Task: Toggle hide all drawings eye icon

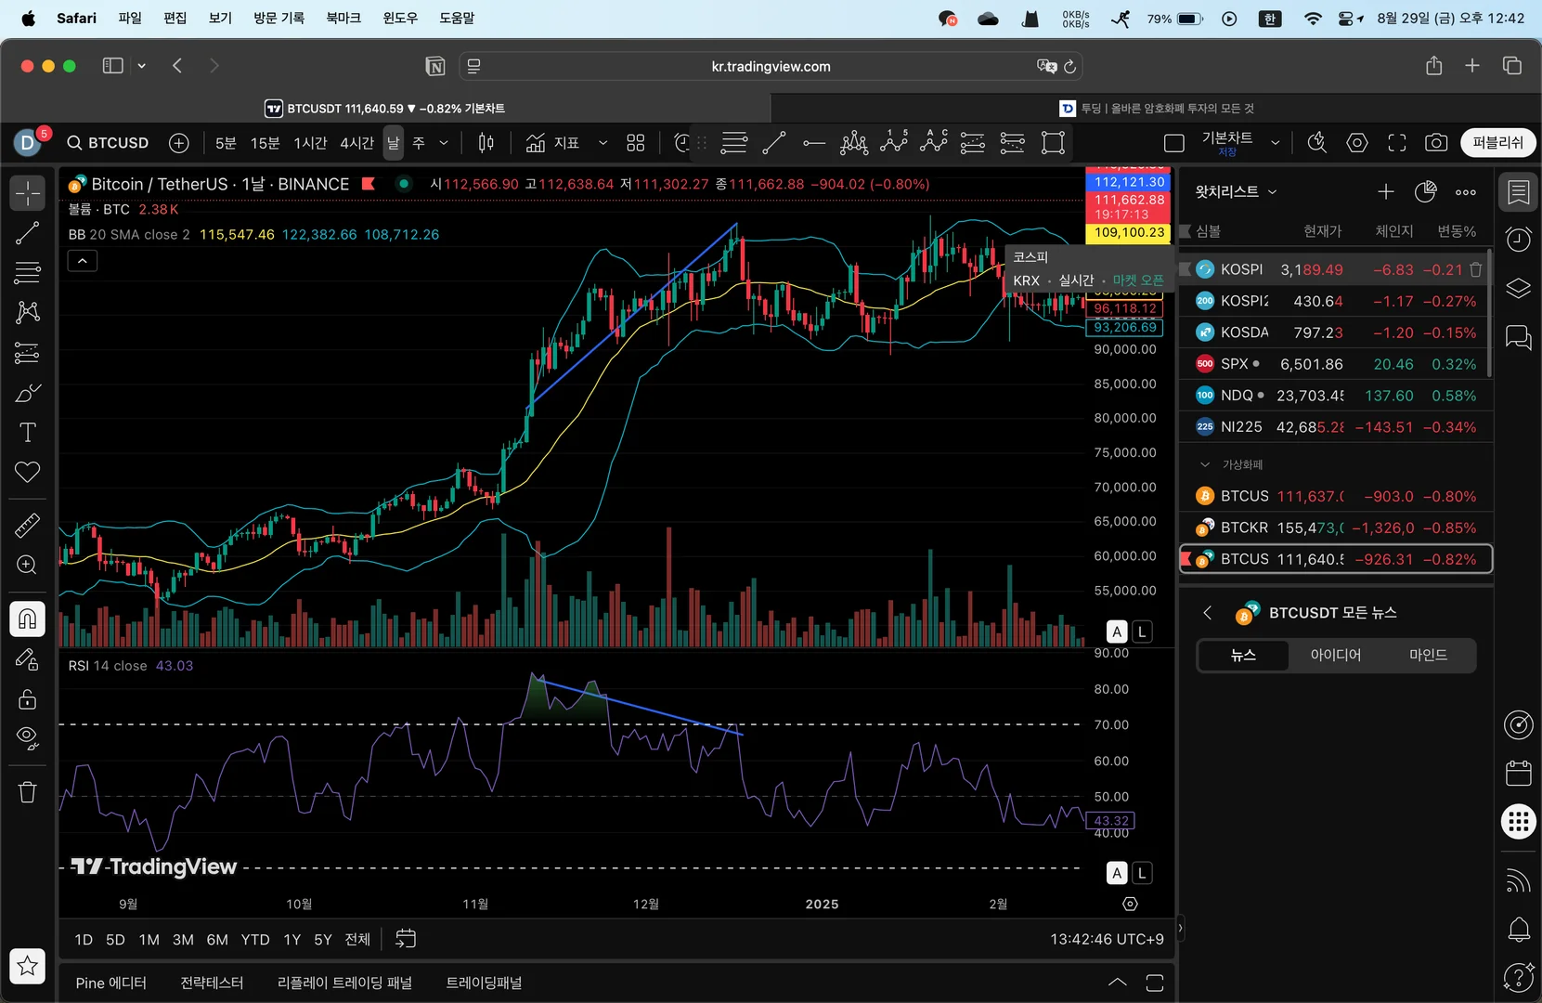Action: tap(28, 738)
